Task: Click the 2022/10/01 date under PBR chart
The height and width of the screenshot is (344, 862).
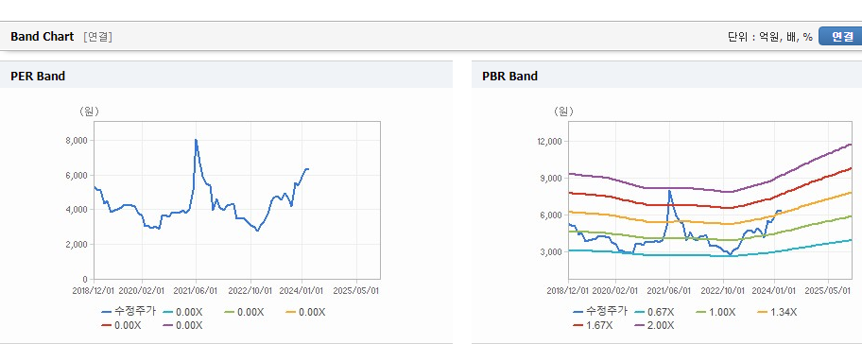Action: [x=723, y=290]
